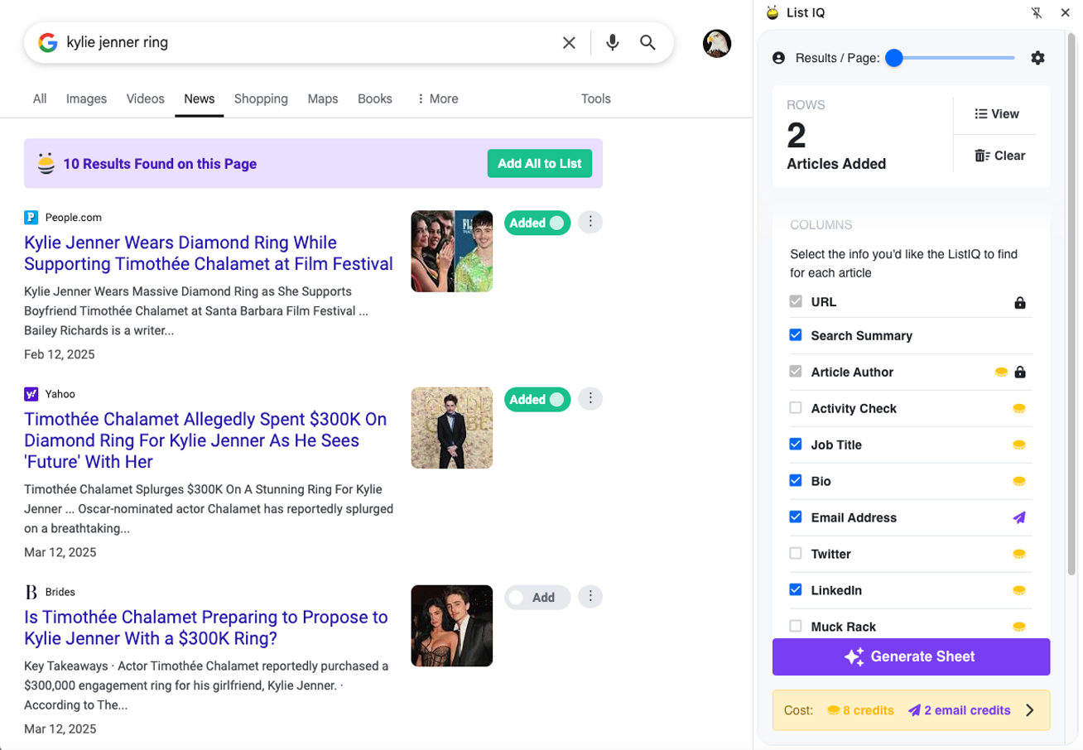Adjust the Results / Page slider handle
The height and width of the screenshot is (750, 1083).
(893, 58)
